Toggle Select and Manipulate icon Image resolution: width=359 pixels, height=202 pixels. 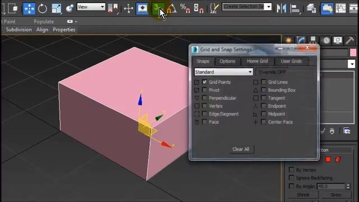[x=128, y=9]
